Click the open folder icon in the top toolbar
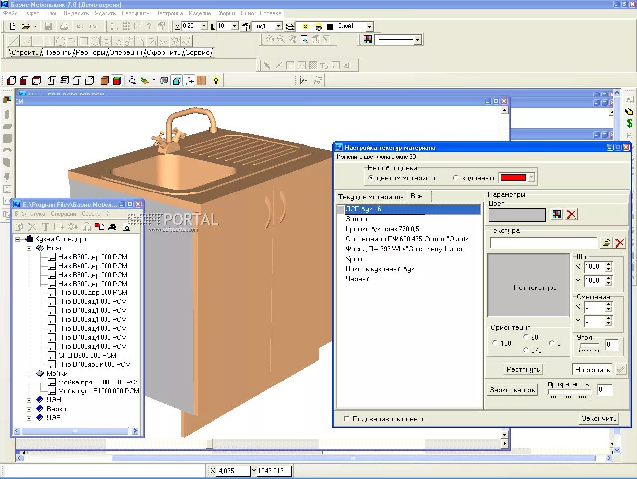 (25, 26)
